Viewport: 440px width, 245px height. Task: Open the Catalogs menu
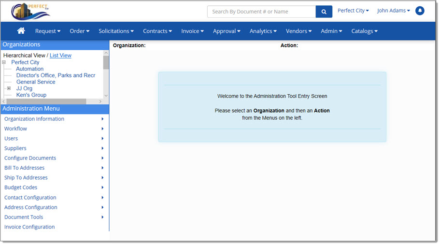pyautogui.click(x=364, y=31)
